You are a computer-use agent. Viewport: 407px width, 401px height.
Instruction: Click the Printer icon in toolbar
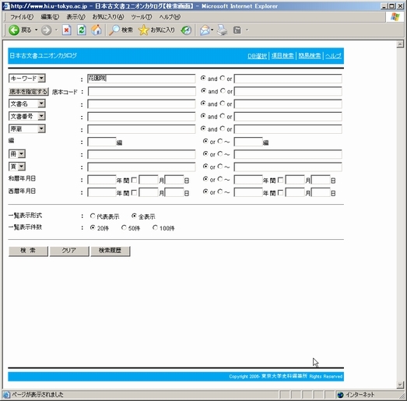tap(223, 30)
